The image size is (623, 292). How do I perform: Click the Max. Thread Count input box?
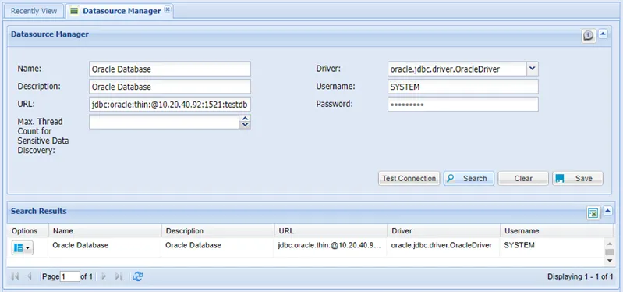[x=164, y=122]
